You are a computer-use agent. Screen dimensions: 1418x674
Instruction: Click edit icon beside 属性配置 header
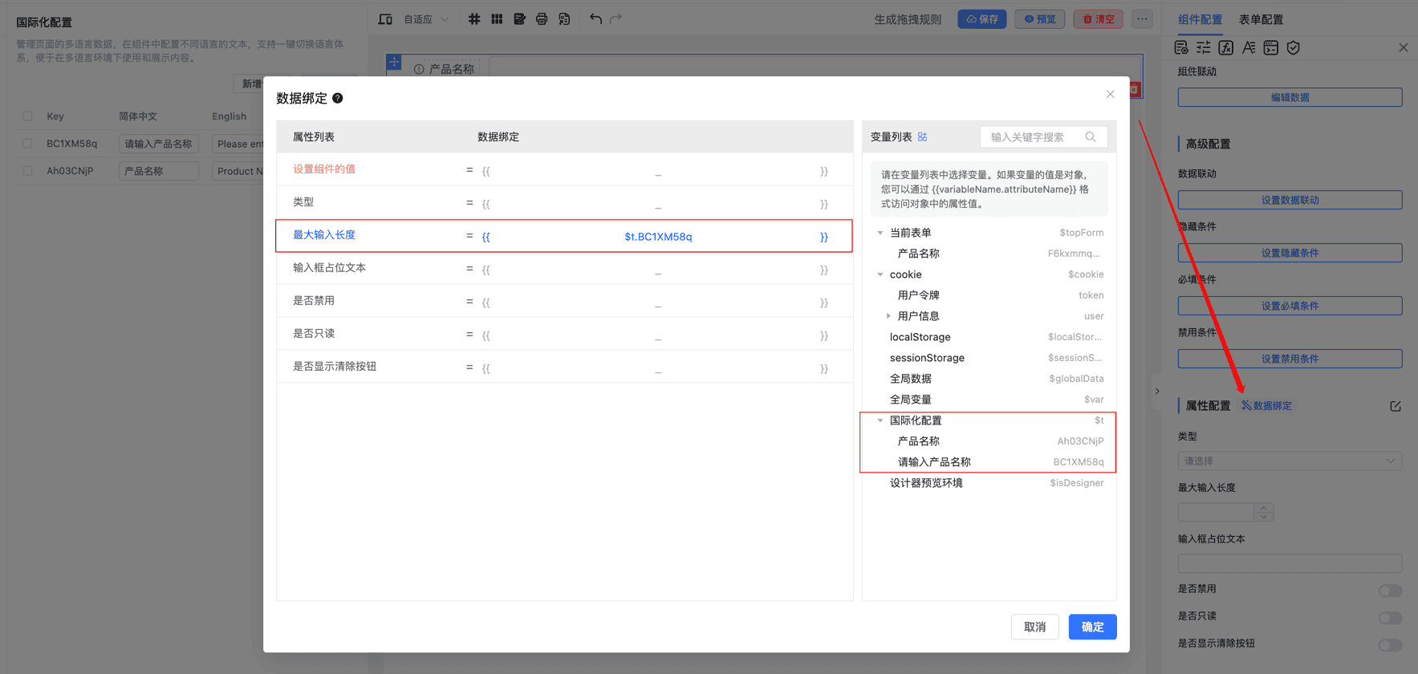tap(1396, 406)
